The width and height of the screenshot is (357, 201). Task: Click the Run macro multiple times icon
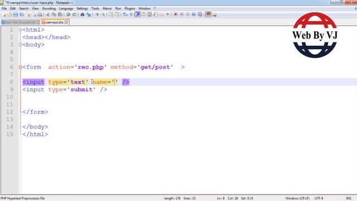click(x=194, y=15)
